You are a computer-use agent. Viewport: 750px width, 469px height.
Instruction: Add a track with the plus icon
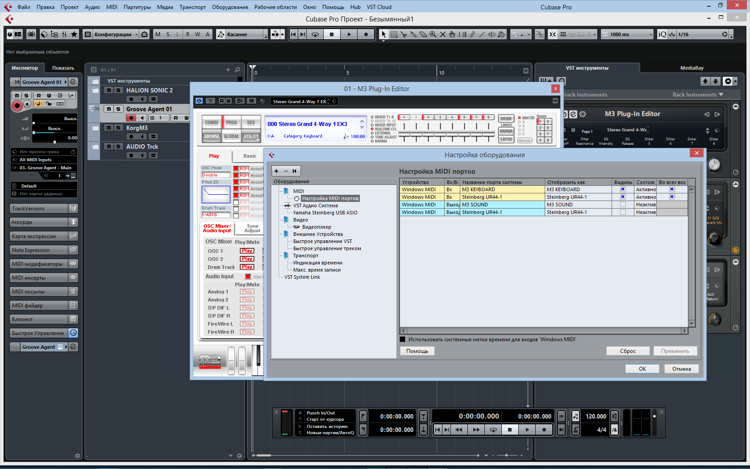click(228, 70)
